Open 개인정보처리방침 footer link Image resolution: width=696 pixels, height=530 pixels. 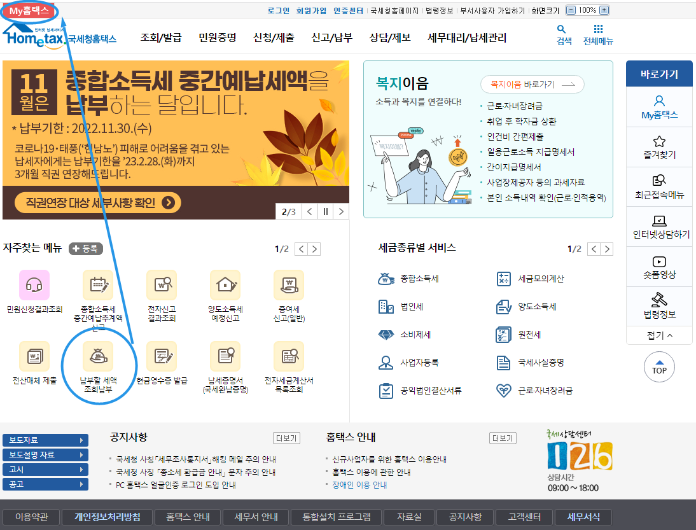pos(108,517)
